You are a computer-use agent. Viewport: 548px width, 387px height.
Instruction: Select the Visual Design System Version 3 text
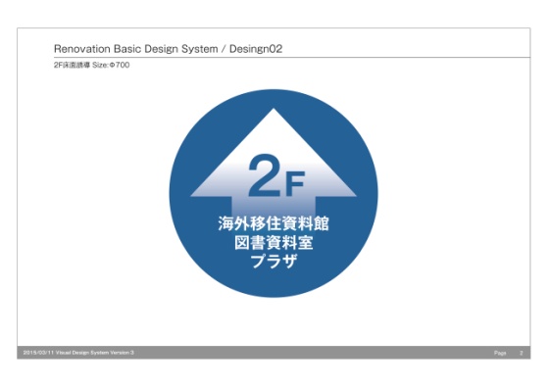(95, 353)
